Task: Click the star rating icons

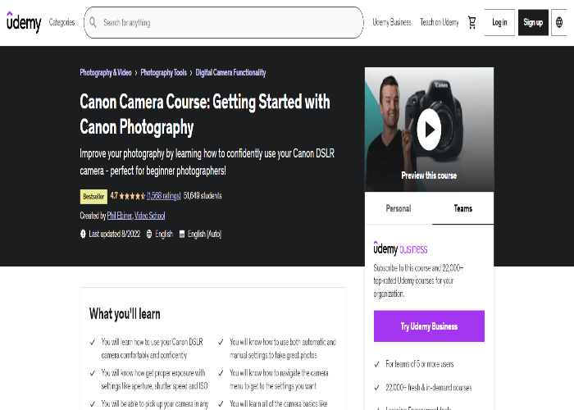Action: coord(132,196)
